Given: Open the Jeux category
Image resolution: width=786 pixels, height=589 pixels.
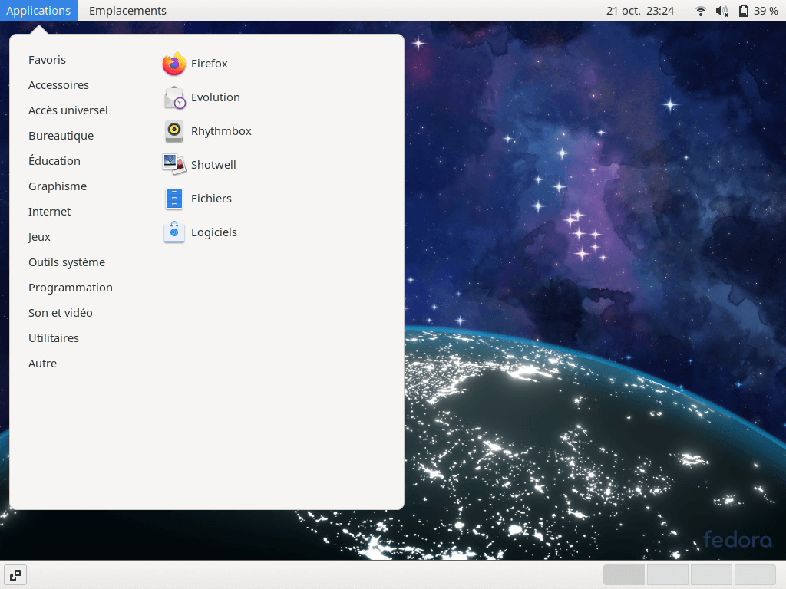Looking at the screenshot, I should click(x=40, y=237).
